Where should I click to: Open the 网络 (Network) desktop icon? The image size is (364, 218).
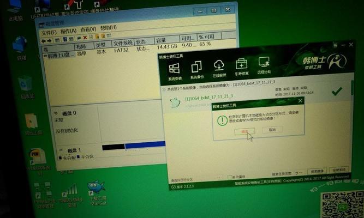20,49
